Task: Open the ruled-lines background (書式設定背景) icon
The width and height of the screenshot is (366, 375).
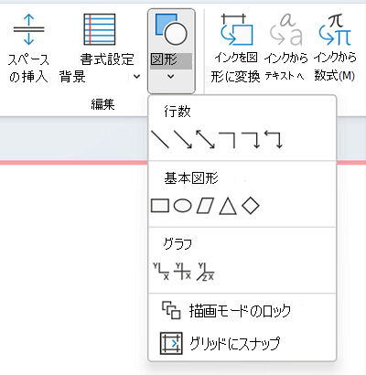Action: pos(100,29)
